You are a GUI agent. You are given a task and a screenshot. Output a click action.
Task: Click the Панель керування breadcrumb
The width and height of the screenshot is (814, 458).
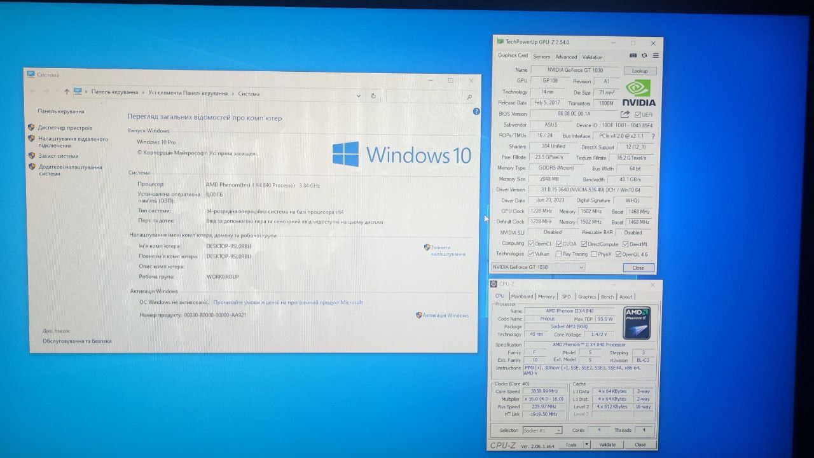(x=114, y=92)
